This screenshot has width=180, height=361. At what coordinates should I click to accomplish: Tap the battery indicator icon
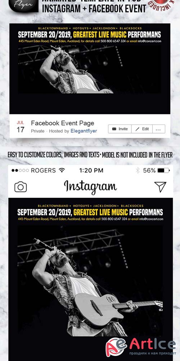164,171
